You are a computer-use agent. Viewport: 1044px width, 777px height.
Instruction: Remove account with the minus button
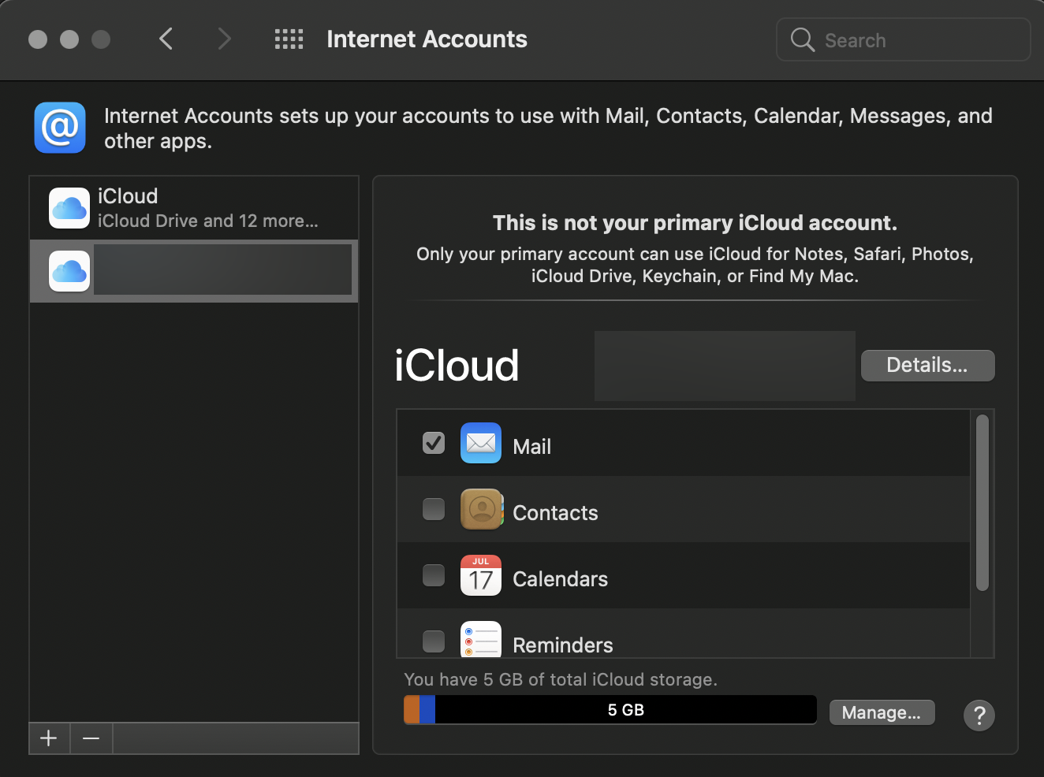91,738
